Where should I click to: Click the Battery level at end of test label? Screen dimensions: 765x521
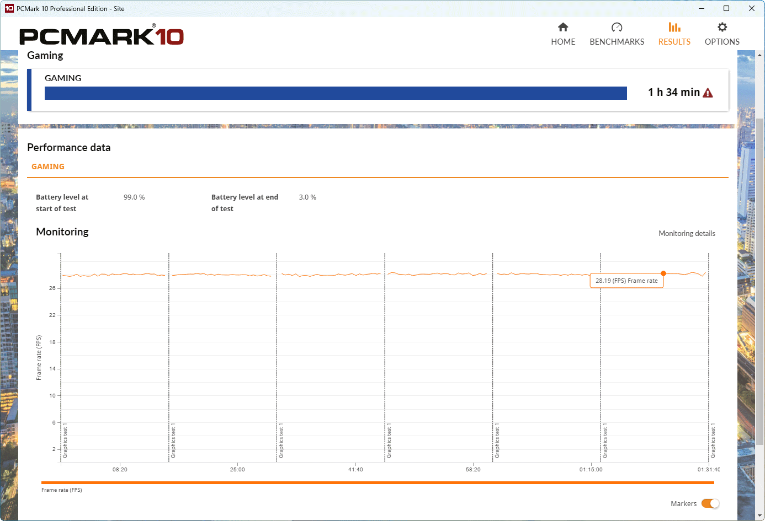(245, 203)
